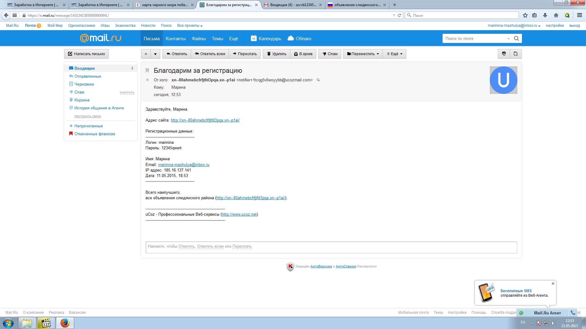586x329 pixels.
Task: Click the Ответить button
Action: coord(177,54)
